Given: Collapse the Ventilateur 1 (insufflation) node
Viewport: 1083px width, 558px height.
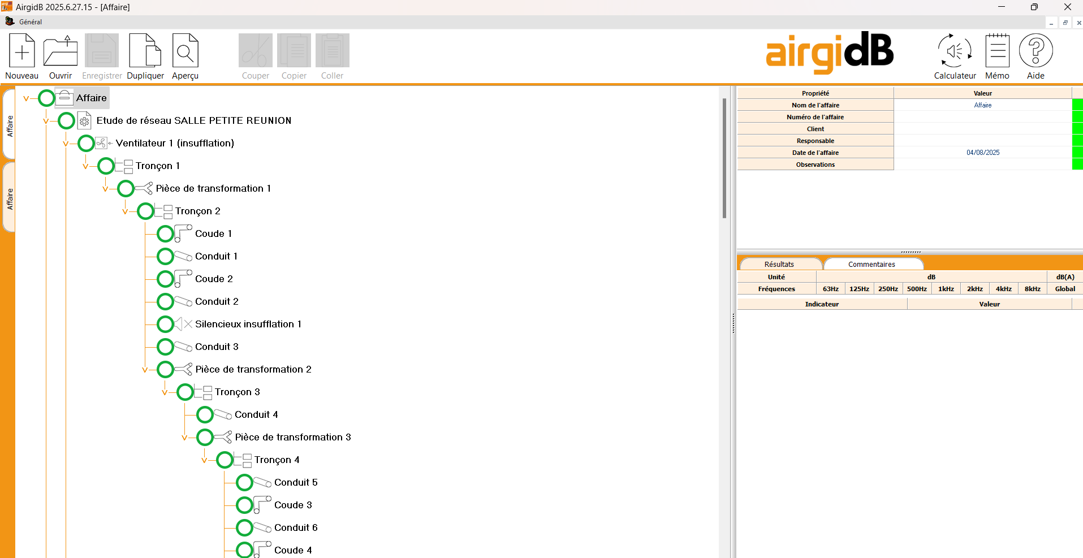Looking at the screenshot, I should click(66, 144).
